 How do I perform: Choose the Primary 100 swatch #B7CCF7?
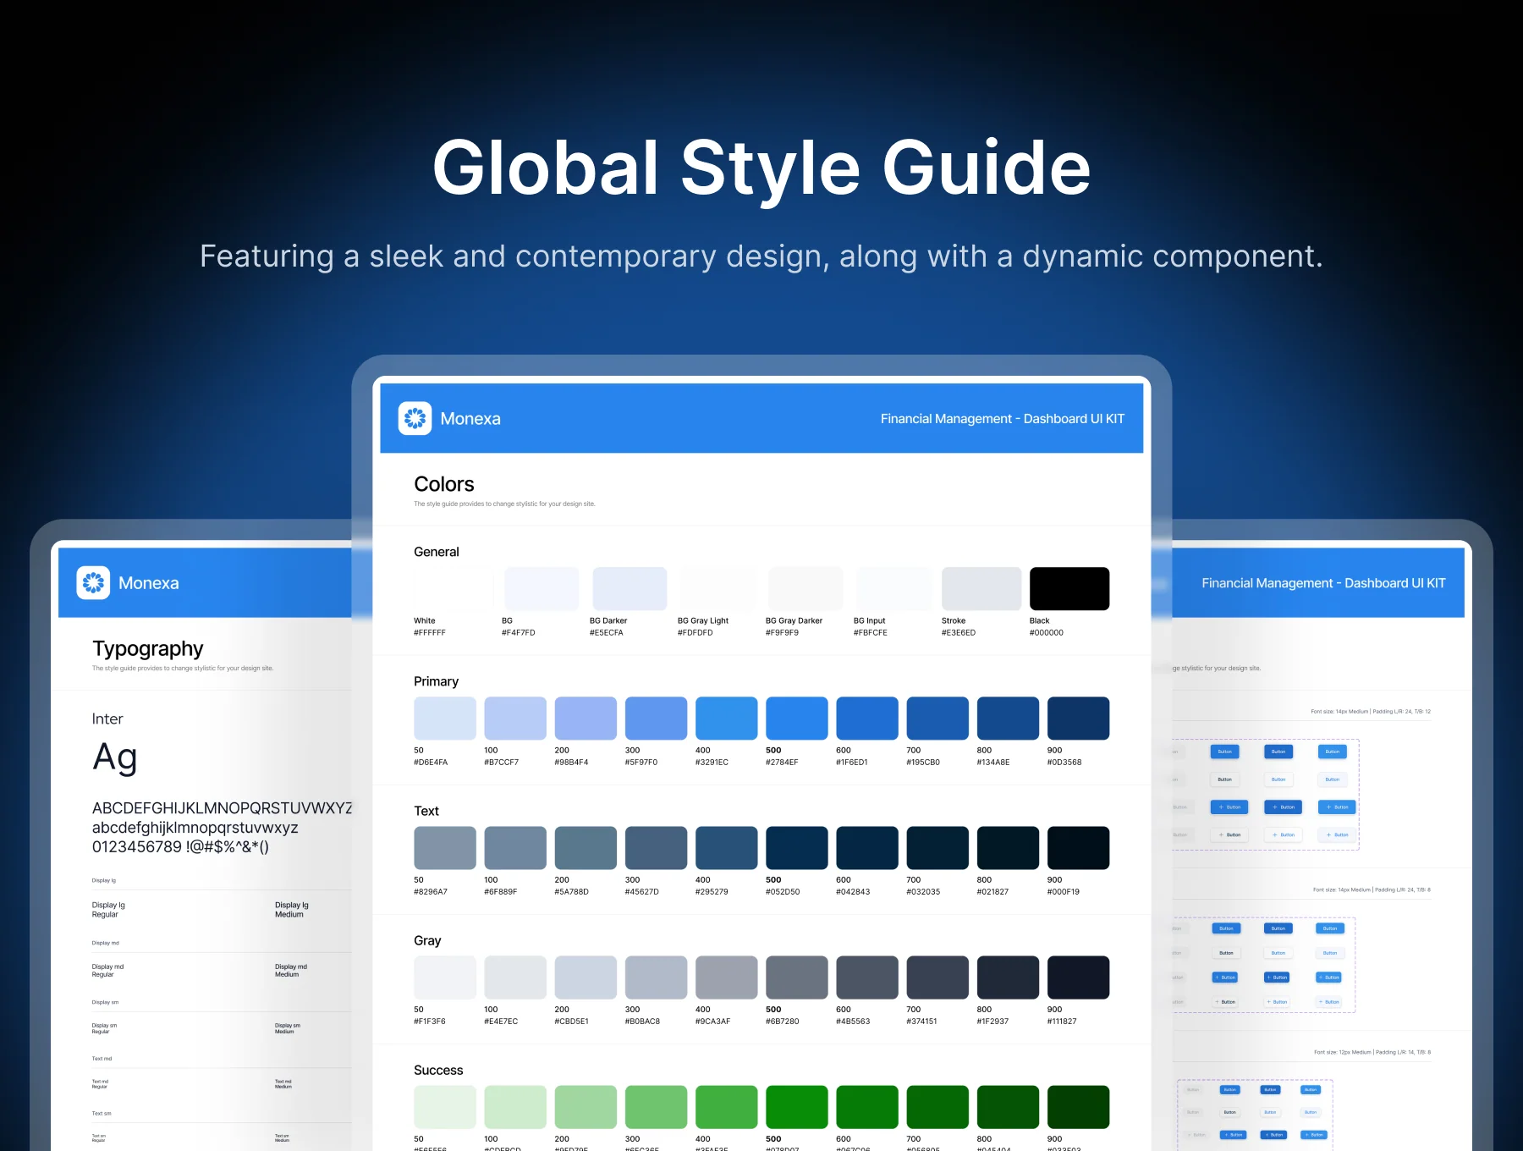(x=515, y=719)
